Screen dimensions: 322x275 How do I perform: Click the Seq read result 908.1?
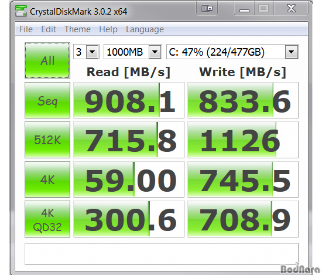pyautogui.click(x=129, y=100)
